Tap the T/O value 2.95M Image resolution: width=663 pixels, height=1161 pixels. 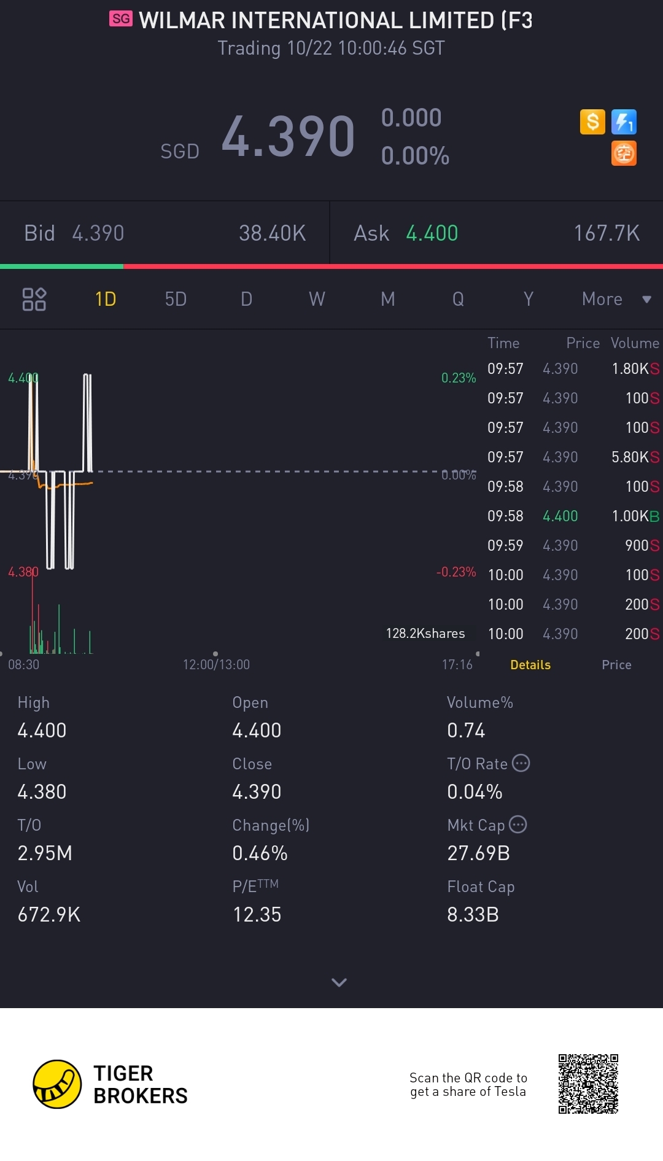(x=45, y=853)
